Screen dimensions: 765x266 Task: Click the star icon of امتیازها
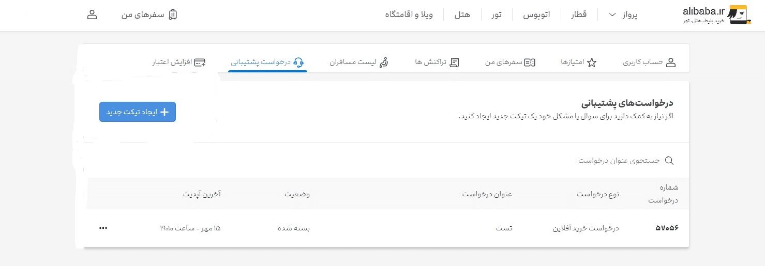[x=592, y=62]
